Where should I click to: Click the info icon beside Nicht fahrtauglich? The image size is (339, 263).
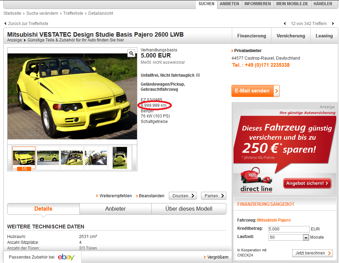(198, 75)
